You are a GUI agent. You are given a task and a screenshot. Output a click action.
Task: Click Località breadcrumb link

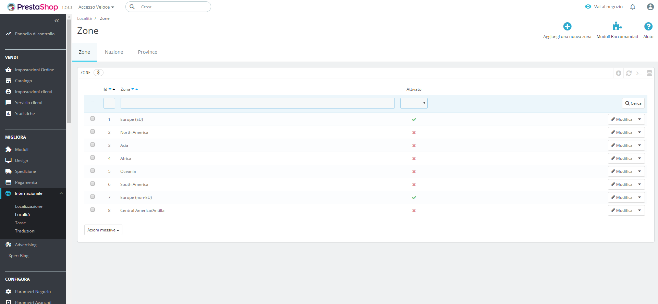click(84, 18)
